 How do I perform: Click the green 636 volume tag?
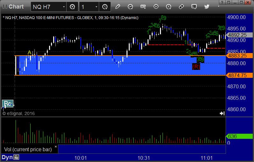[239, 136]
